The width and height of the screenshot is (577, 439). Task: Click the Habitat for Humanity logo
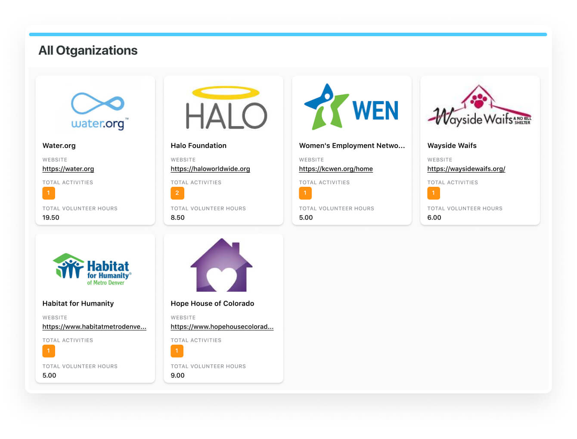pos(93,269)
